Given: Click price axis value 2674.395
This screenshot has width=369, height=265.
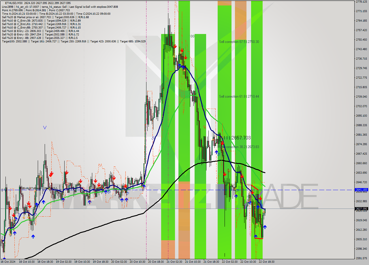Looking at the screenshot, I should [x=361, y=144].
